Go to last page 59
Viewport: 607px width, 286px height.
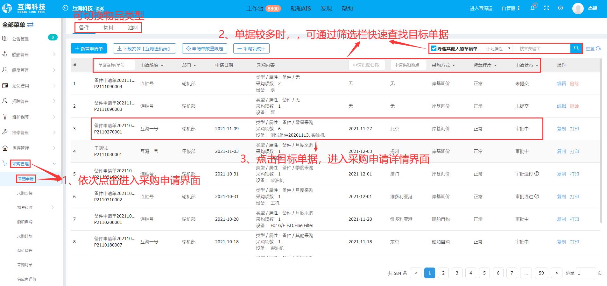(541, 273)
